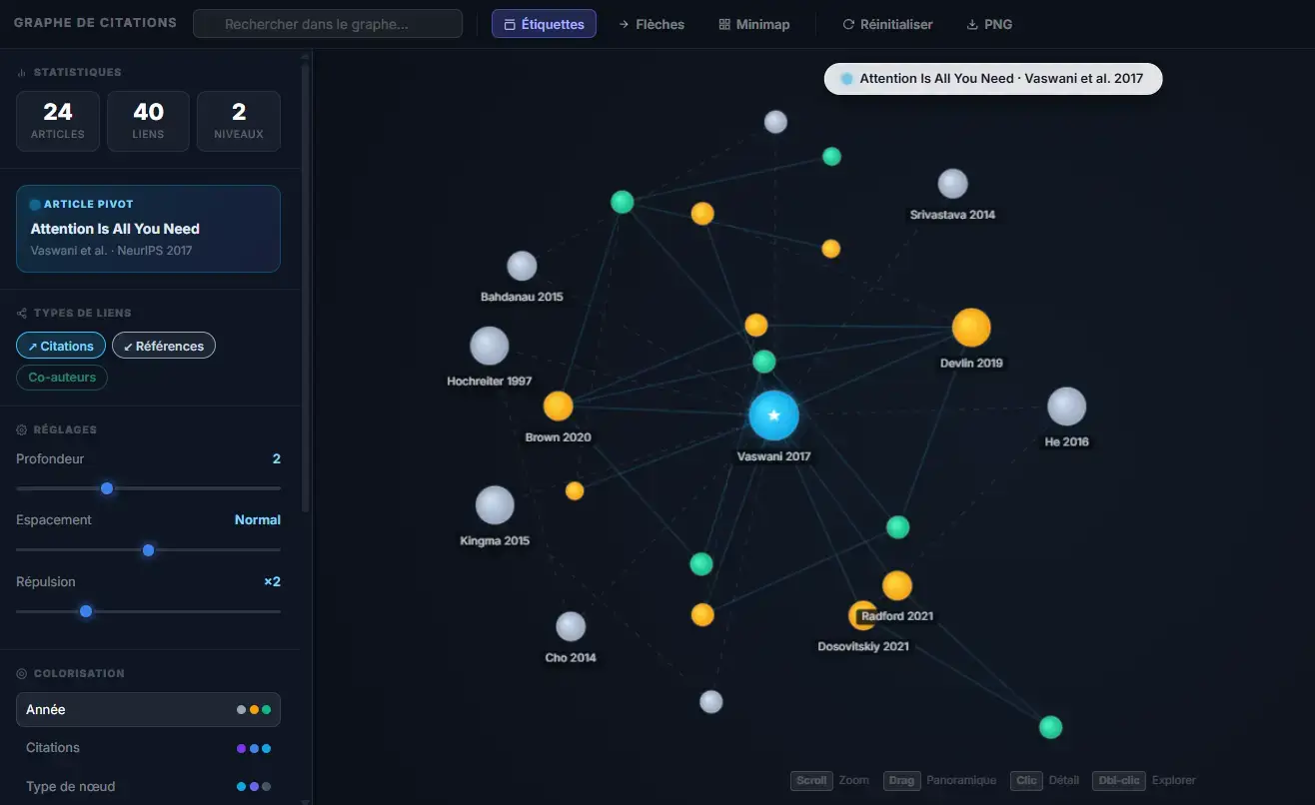
Task: Toggle the Minimap view
Action: coord(754,24)
